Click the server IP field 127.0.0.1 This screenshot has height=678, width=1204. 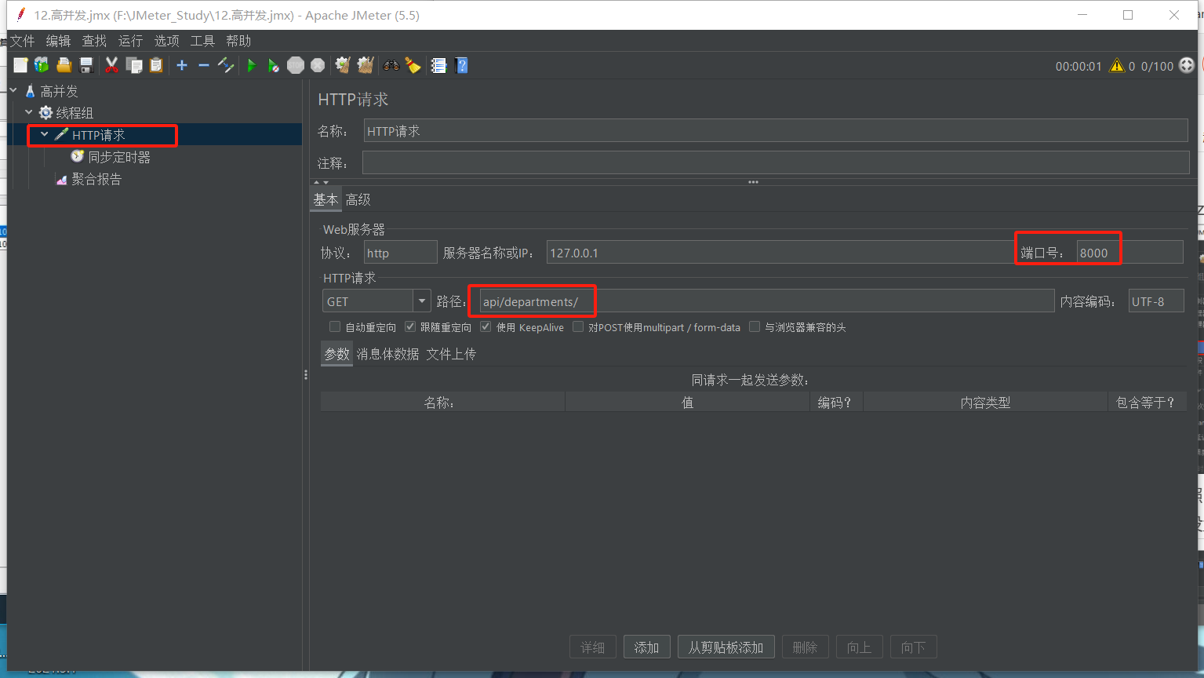pos(780,253)
